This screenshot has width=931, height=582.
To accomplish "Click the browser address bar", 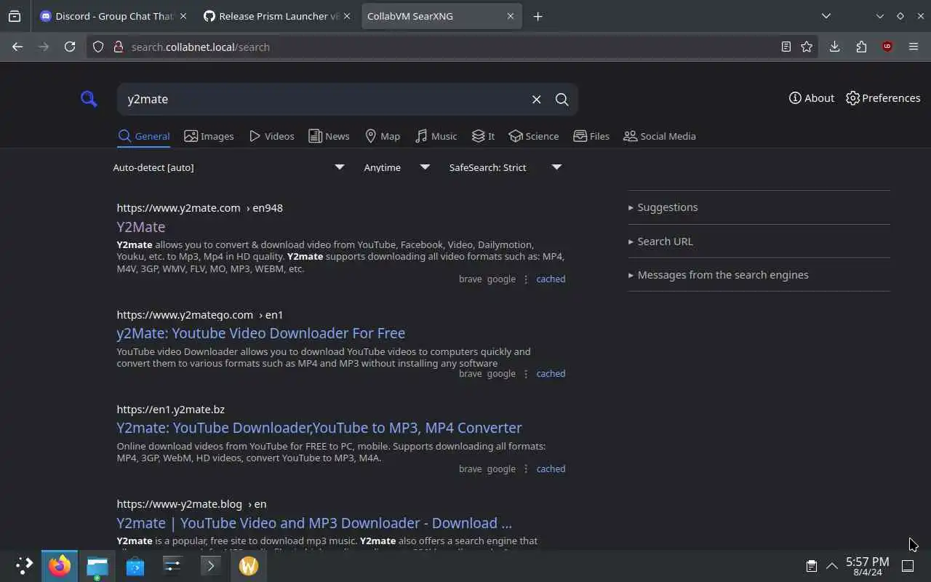I will (x=451, y=47).
